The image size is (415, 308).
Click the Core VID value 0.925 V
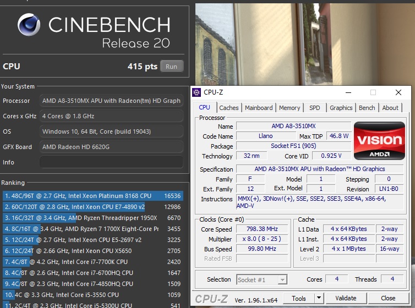pyautogui.click(x=331, y=156)
